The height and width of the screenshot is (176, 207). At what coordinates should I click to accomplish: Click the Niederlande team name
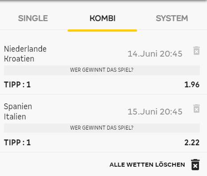click(25, 49)
